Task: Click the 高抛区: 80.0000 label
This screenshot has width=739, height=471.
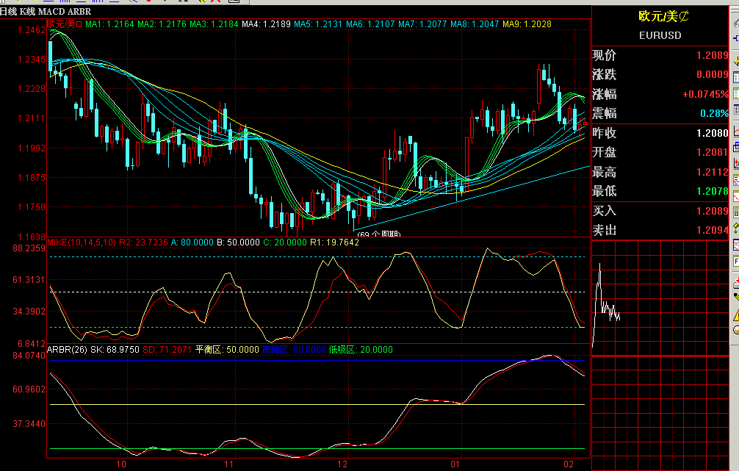Action: pyautogui.click(x=294, y=350)
